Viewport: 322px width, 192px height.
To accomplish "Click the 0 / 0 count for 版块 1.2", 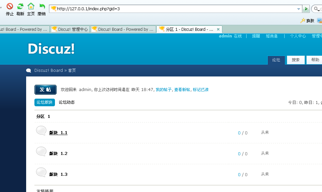I will click(243, 154).
